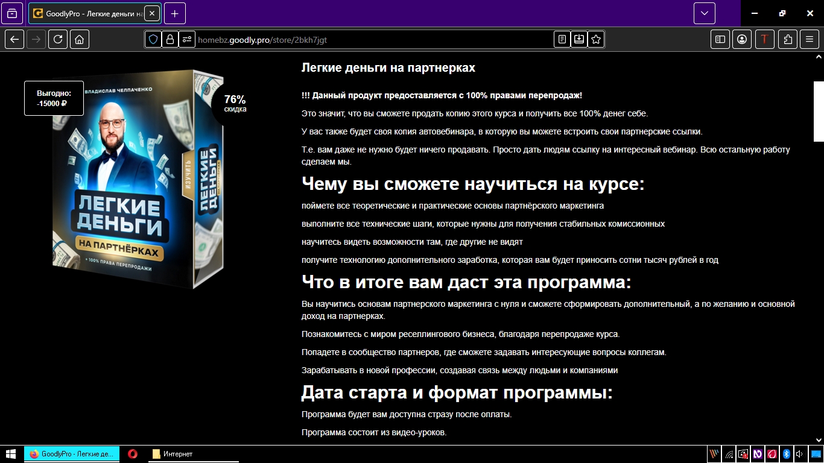Reload the current page

point(58,39)
